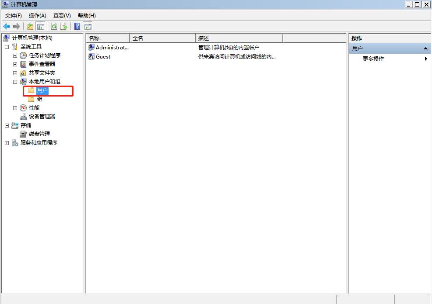Open the 查看 menu
This screenshot has width=432, height=304.
[61, 16]
